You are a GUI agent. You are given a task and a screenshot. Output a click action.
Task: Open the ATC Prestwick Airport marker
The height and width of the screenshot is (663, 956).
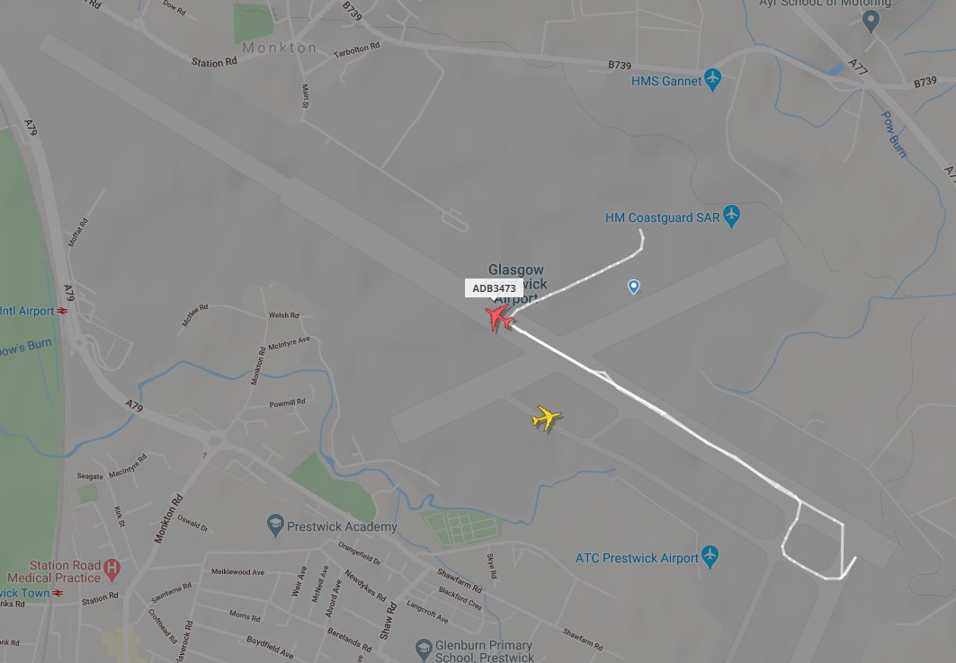click(710, 556)
